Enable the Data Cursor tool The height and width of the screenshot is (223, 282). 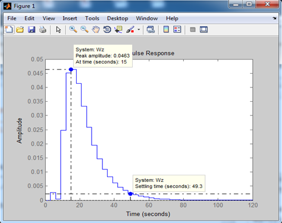(118, 30)
